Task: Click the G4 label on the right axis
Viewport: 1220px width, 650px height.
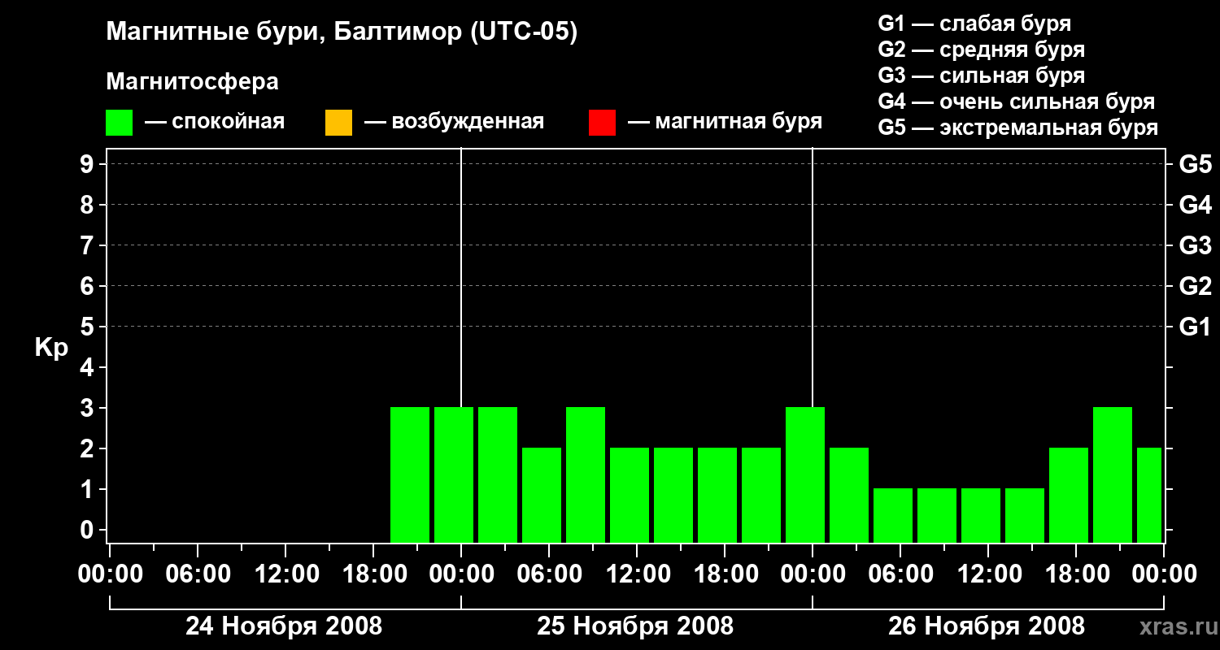Action: click(1196, 205)
